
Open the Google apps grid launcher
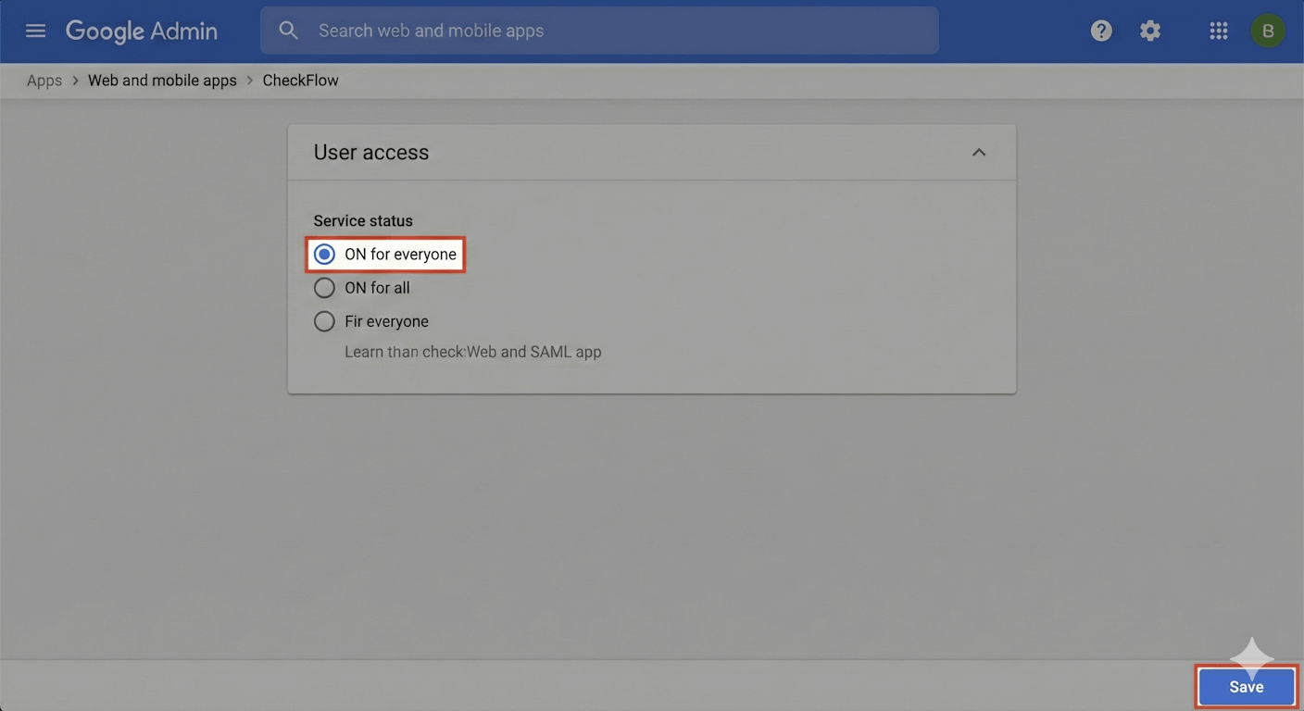pos(1218,30)
